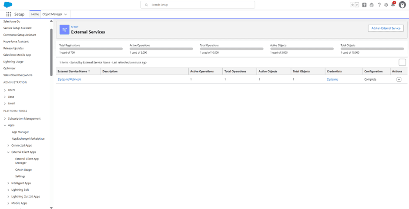
Task: Open the ZipteamsWebhook row actions dropdown
Action: point(399,79)
